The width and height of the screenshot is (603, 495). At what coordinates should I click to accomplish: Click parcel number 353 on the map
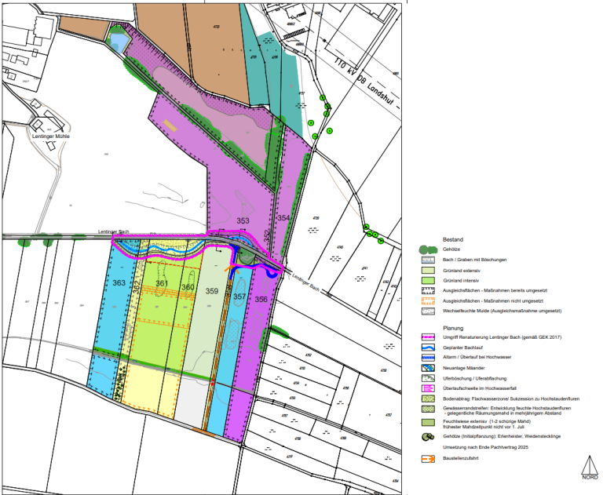click(x=243, y=221)
